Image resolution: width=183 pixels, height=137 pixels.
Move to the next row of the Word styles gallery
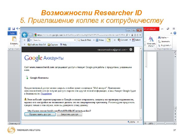145,41
